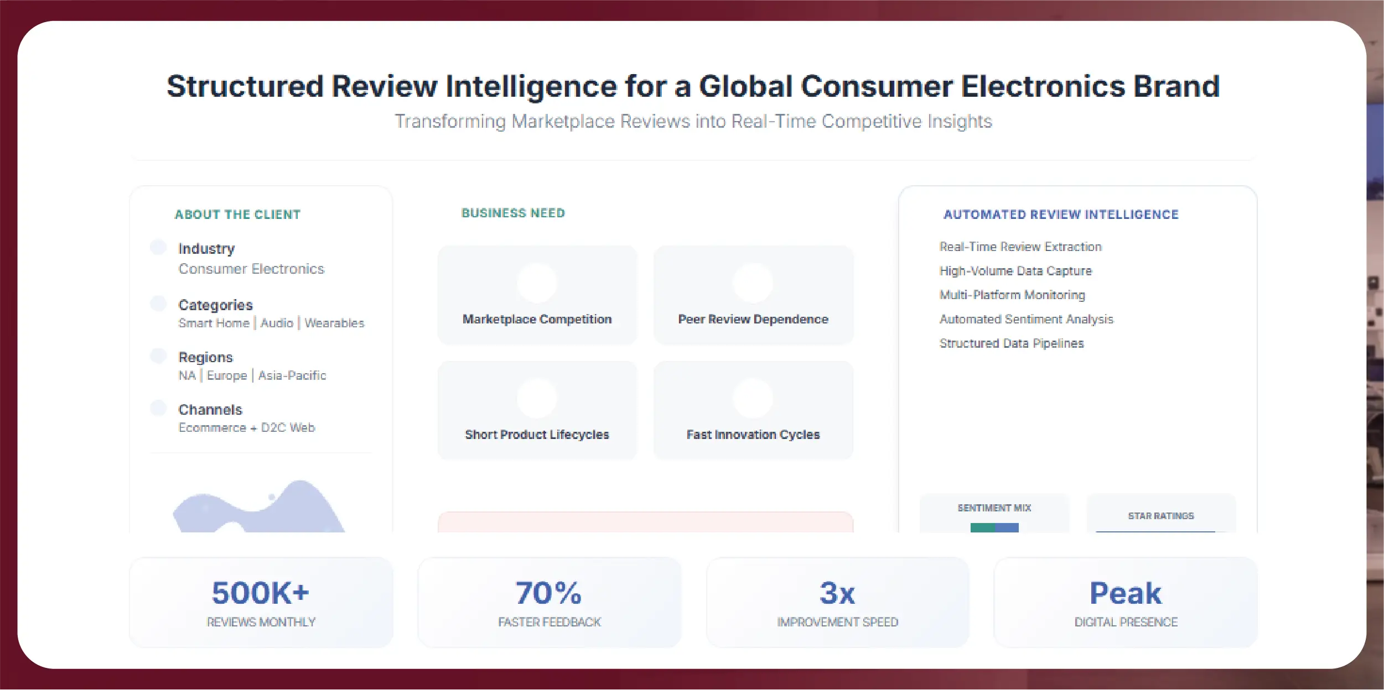This screenshot has height=690, width=1384.
Task: Click the round icon above Fast Innovation Cycles
Action: point(753,398)
